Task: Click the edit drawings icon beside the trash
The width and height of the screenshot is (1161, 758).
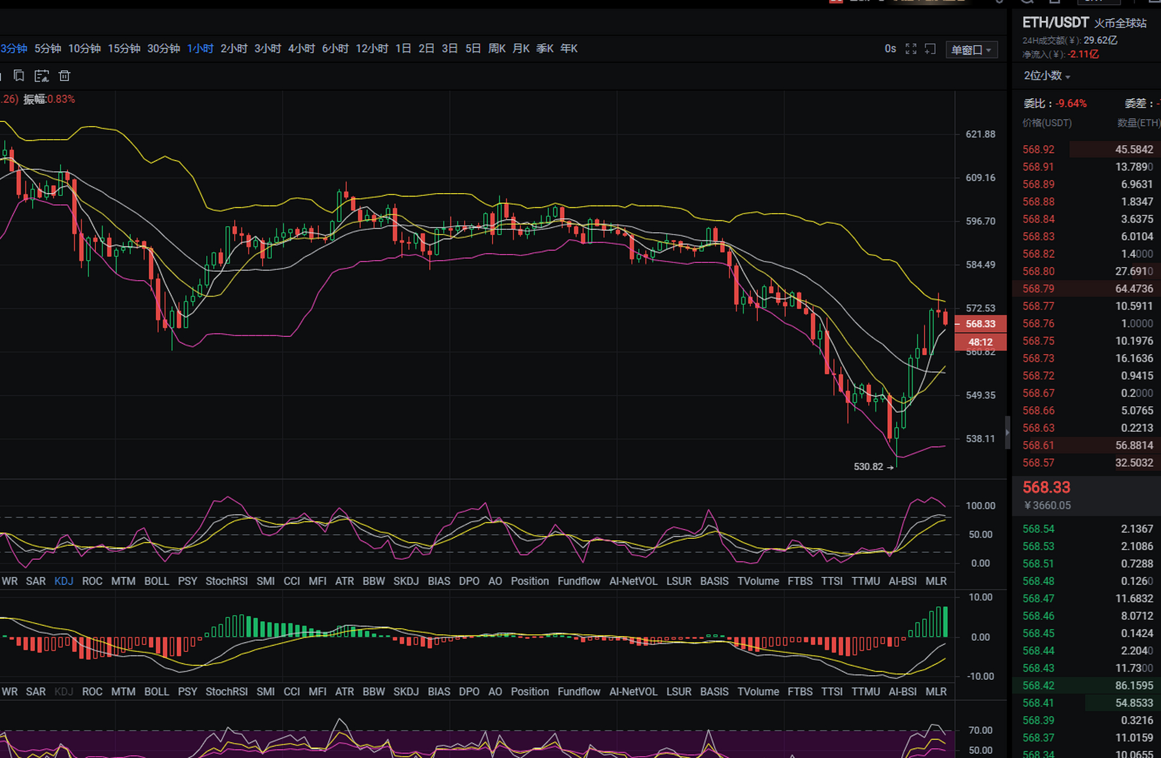Action: pos(41,76)
